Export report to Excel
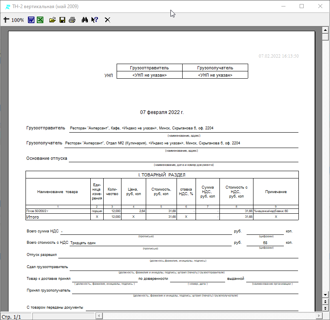The height and width of the screenshot is (320, 330). [x=40, y=20]
